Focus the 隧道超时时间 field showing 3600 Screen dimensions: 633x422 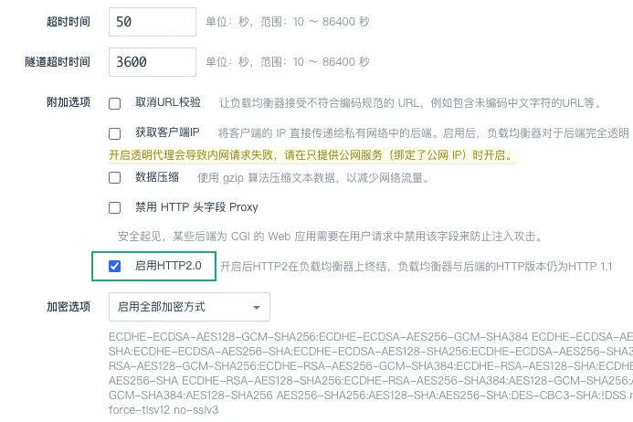pos(152,62)
